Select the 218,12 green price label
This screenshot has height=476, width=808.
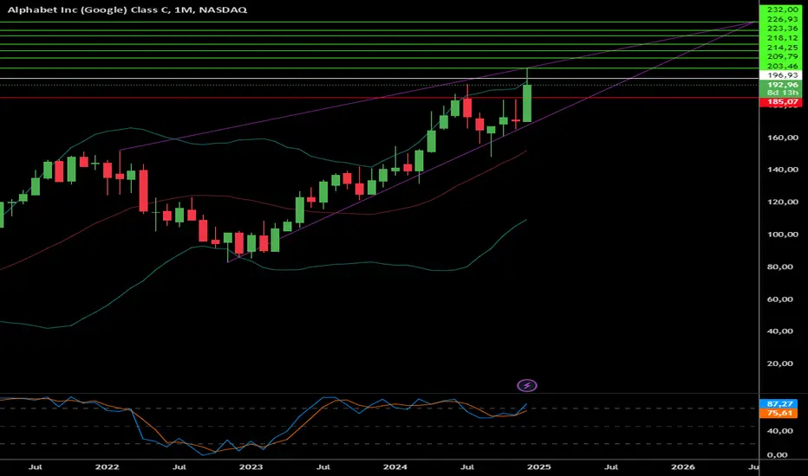(x=782, y=38)
